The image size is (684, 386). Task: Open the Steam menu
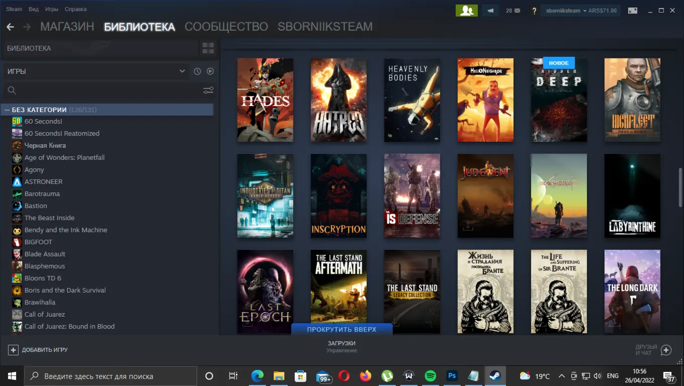coord(14,9)
